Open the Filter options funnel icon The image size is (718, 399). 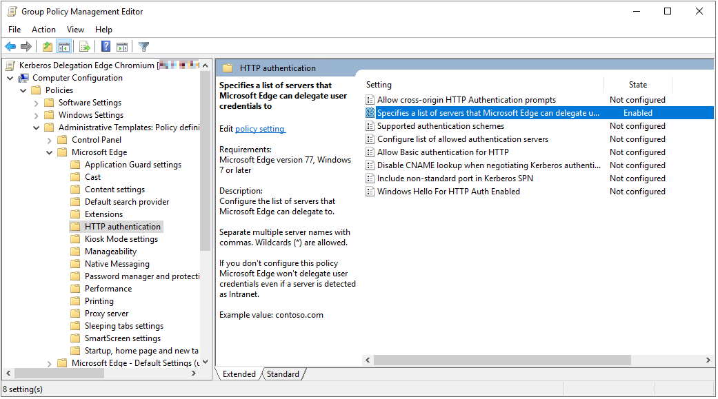tap(143, 46)
